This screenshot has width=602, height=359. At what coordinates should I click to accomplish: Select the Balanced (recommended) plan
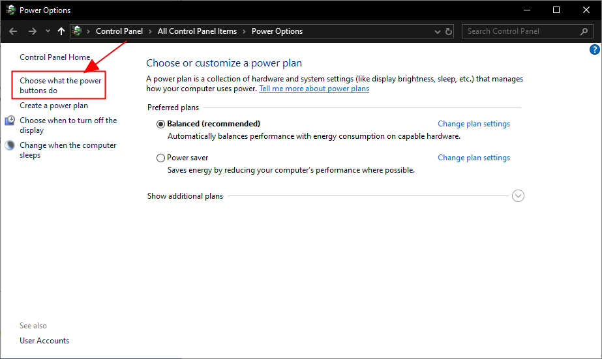tap(161, 124)
